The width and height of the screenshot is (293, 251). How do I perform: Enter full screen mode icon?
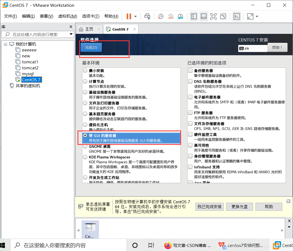[x=213, y=17]
